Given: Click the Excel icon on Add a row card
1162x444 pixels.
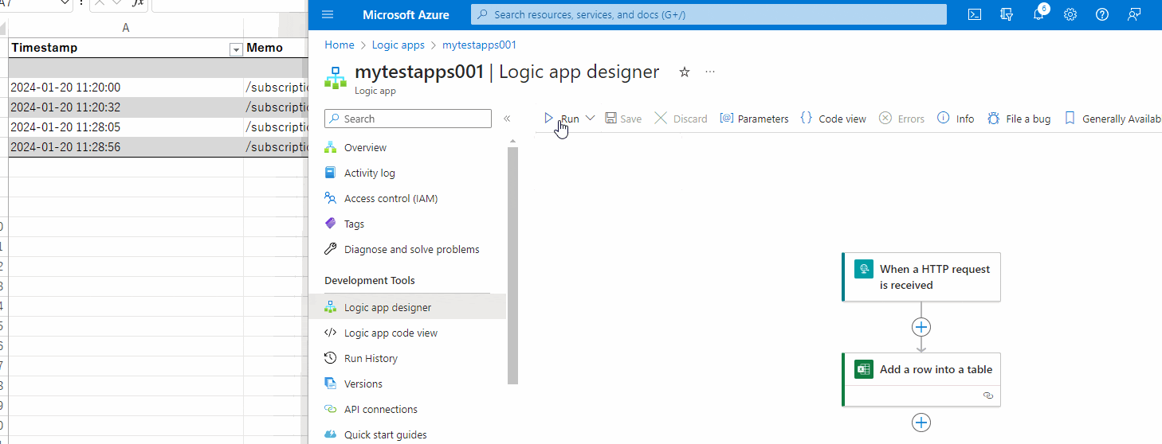Looking at the screenshot, I should pos(864,369).
